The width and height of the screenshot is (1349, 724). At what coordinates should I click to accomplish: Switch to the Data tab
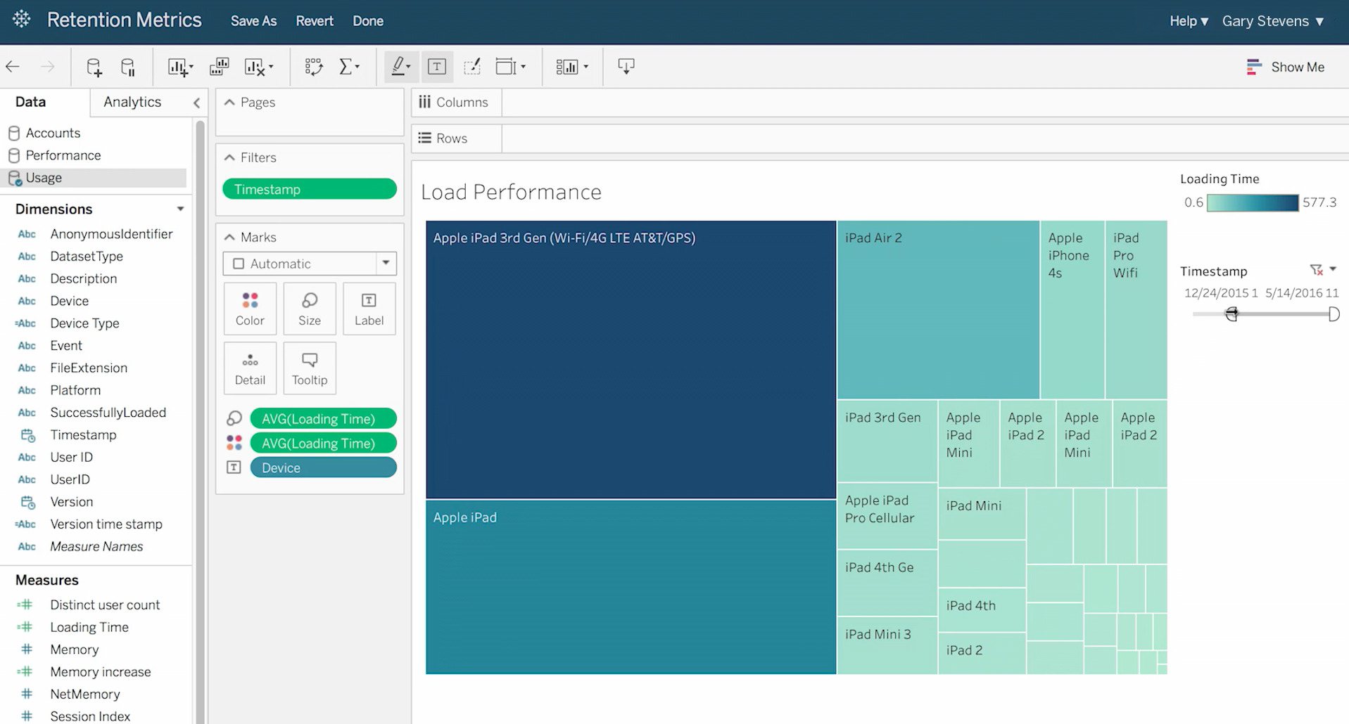pos(30,102)
